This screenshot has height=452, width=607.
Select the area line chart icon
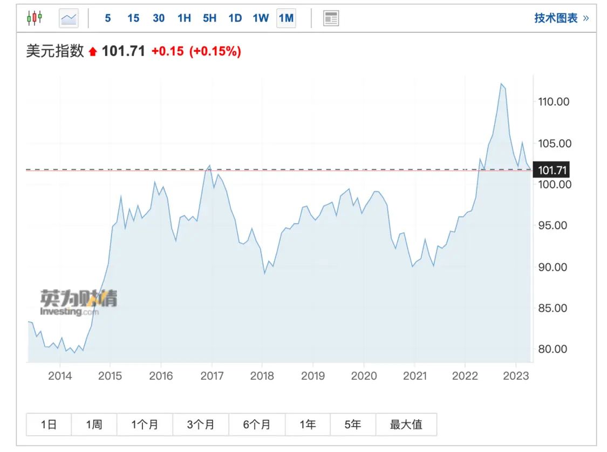(x=69, y=18)
